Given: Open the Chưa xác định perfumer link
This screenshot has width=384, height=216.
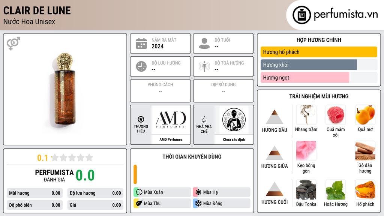Looking at the screenshot, I should click(234, 139).
